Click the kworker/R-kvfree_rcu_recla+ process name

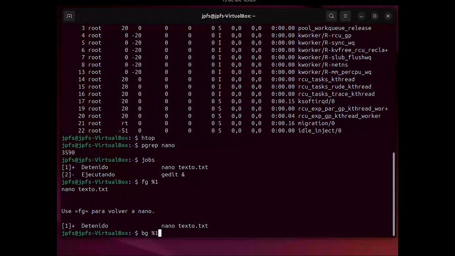point(343,50)
